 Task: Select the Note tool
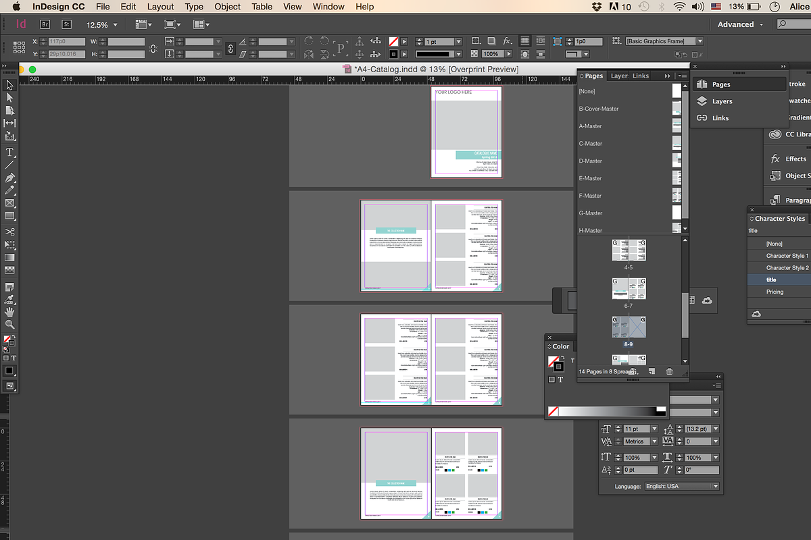(x=9, y=286)
